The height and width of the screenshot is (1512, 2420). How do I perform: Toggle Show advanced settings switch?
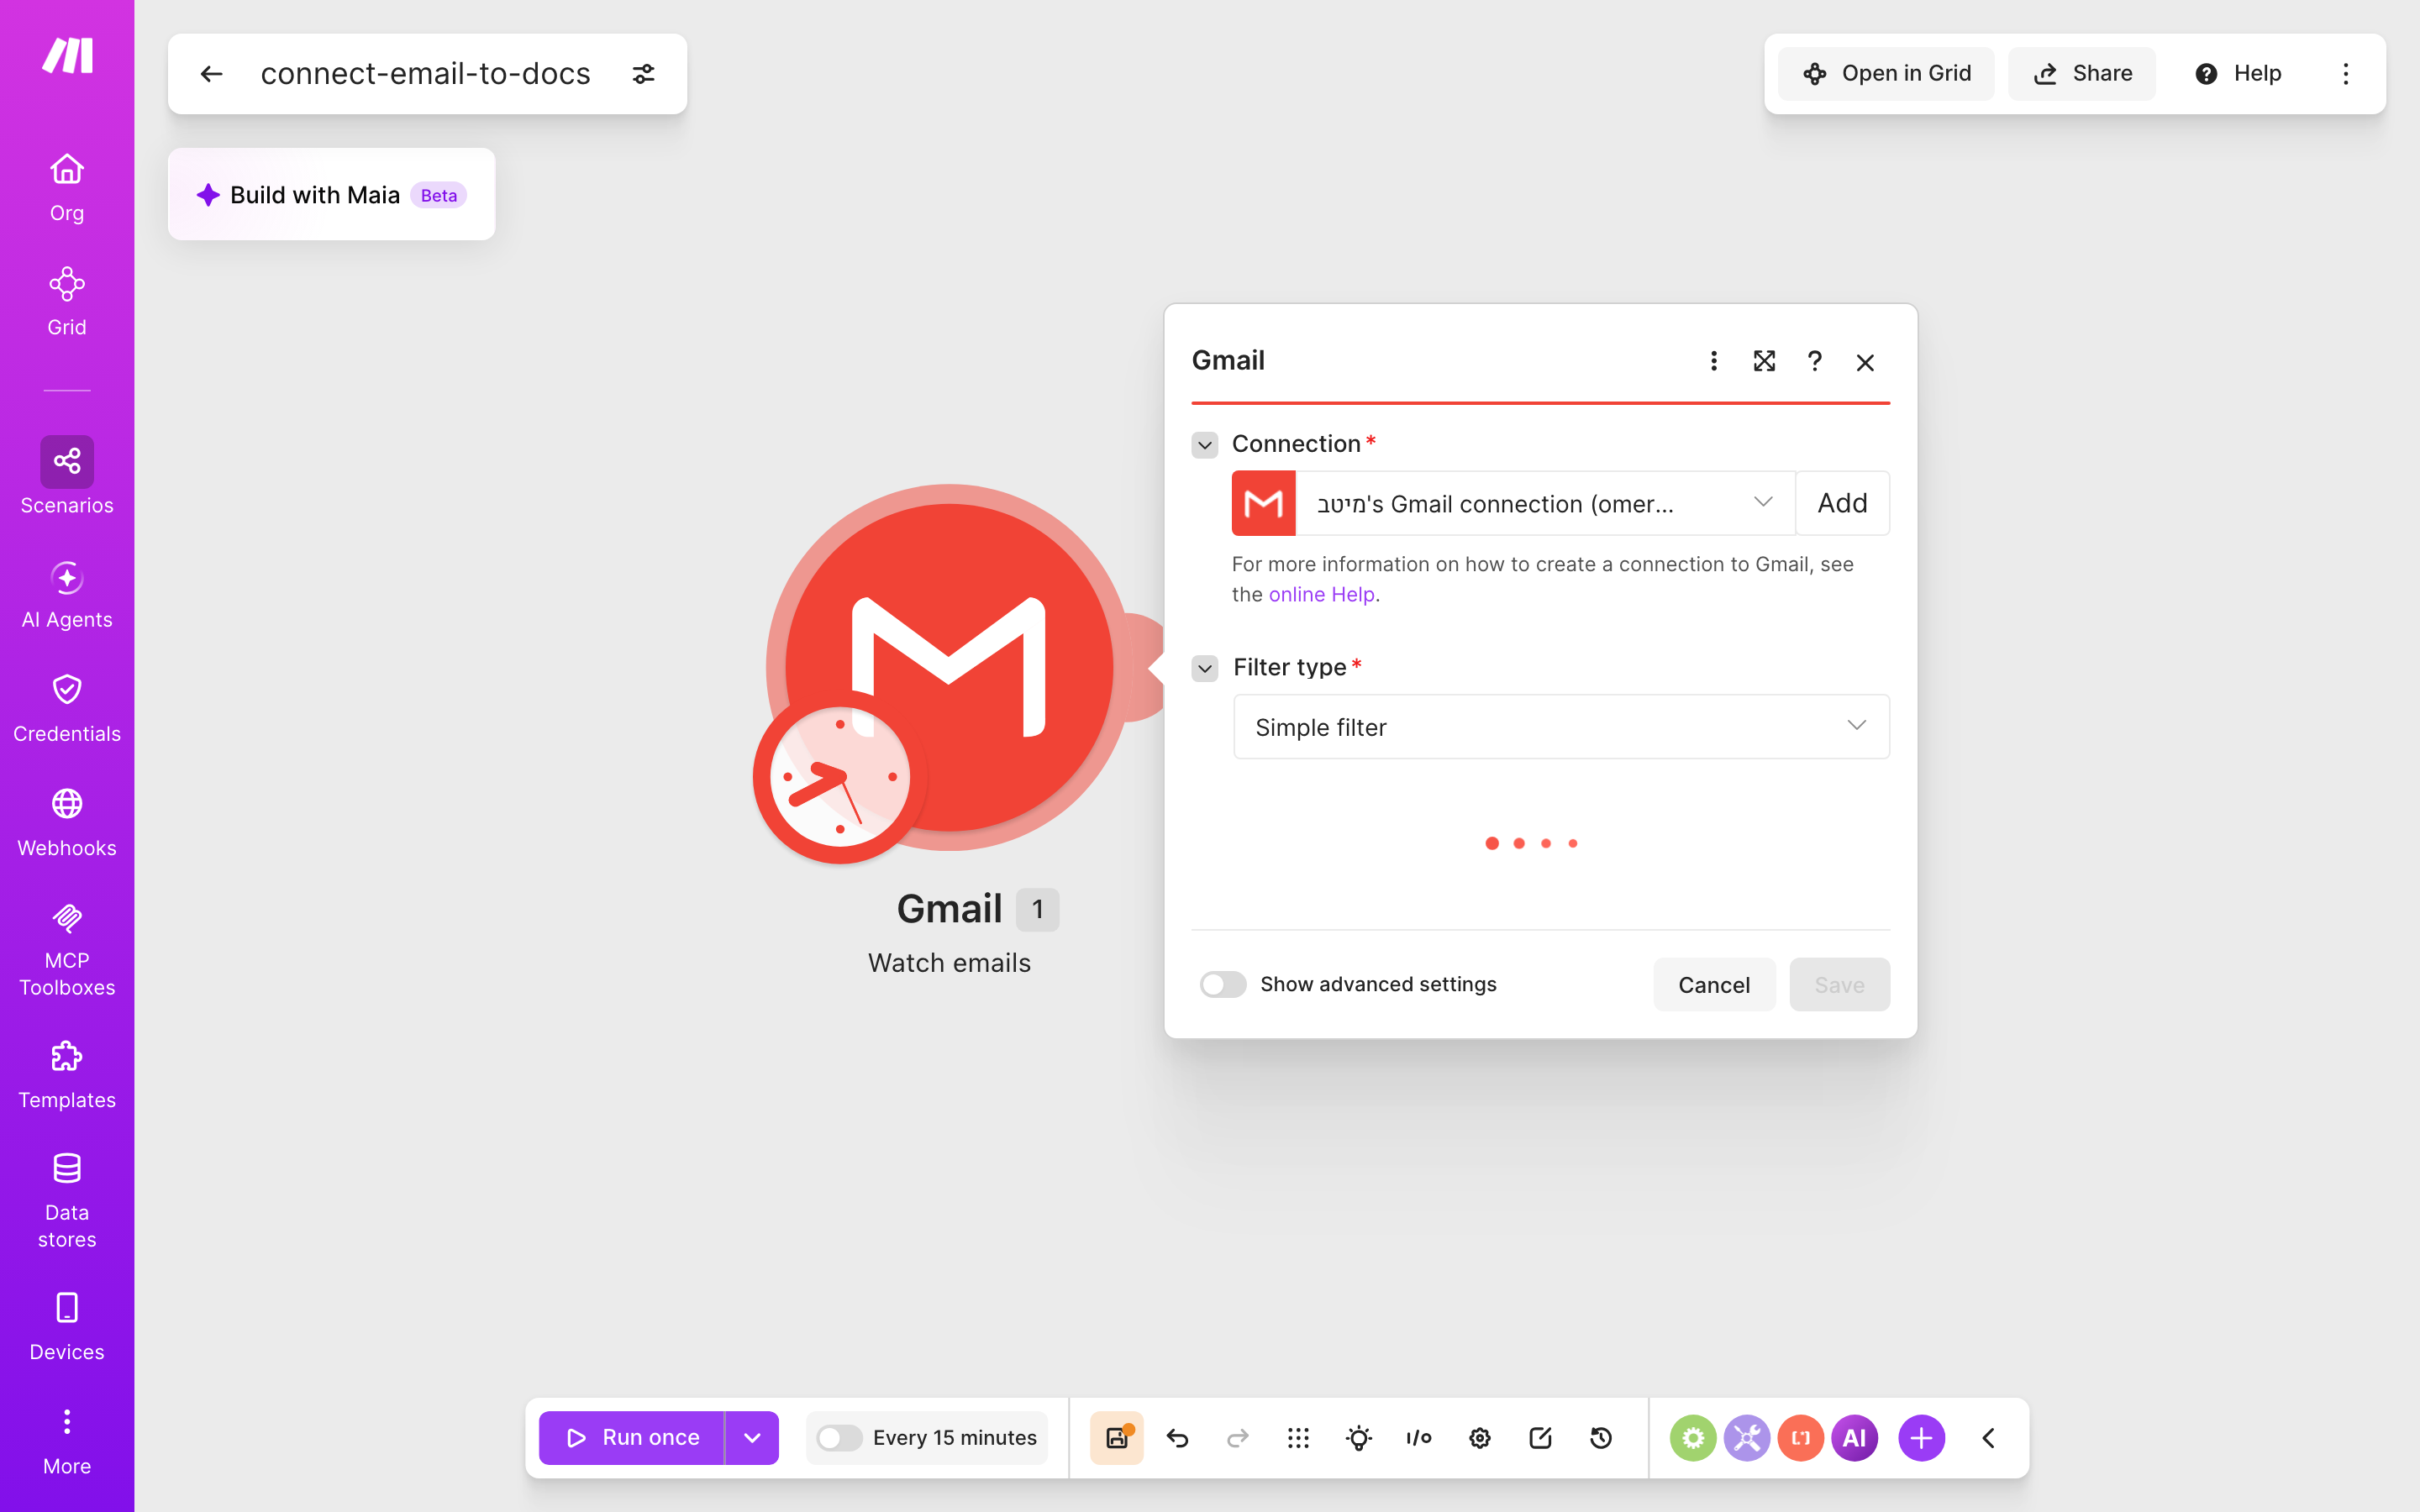(1223, 984)
